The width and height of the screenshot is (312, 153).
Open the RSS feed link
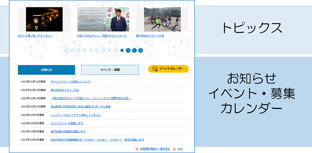tap(180, 149)
